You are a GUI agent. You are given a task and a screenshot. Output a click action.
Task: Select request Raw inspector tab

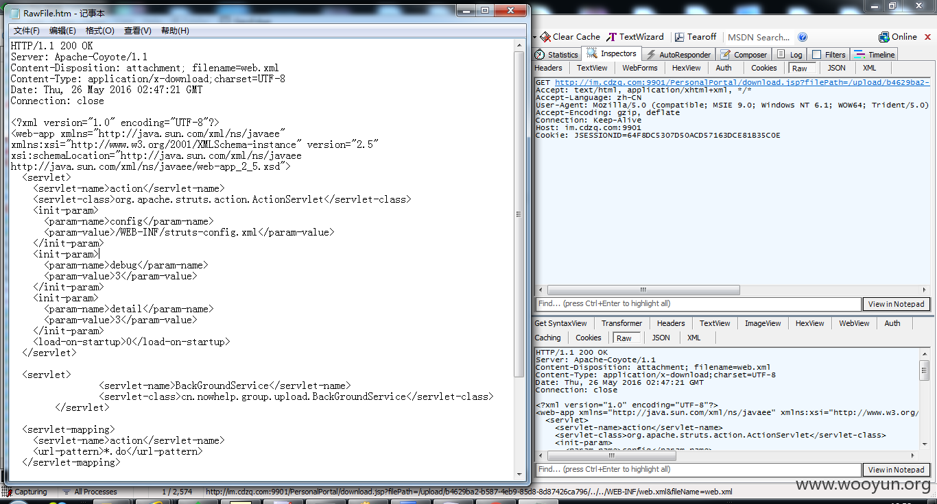tap(803, 68)
